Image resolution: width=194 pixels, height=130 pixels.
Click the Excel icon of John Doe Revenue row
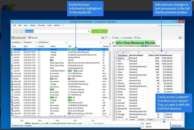click(12, 50)
